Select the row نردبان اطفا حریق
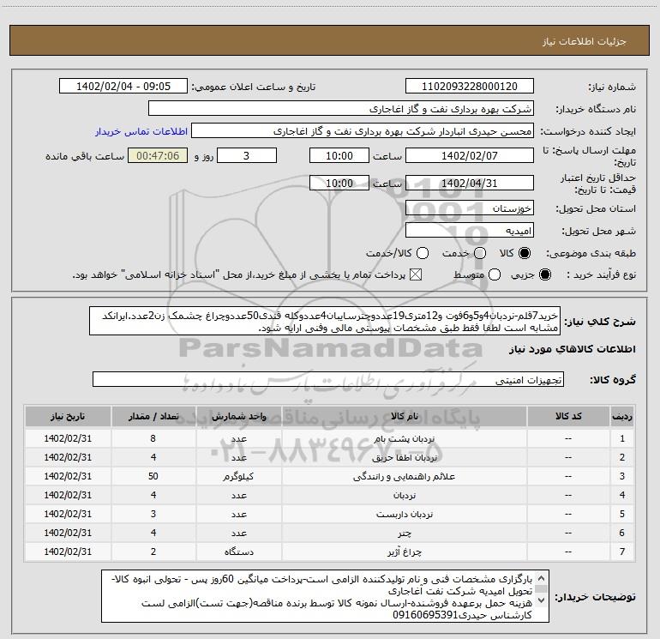This screenshot has height=639, width=660. point(330,457)
